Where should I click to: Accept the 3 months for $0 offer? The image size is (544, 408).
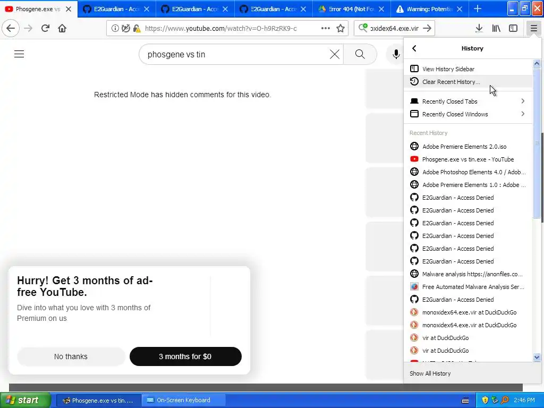coord(185,356)
